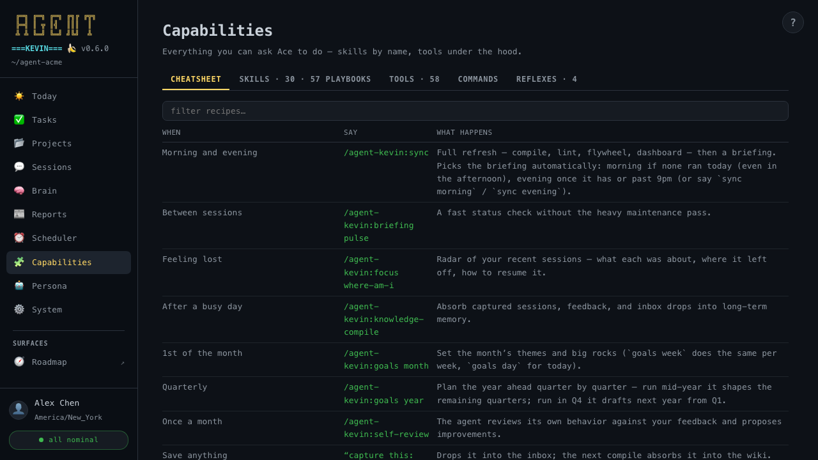Click the puzzle piece Capabilities icon

[19, 262]
